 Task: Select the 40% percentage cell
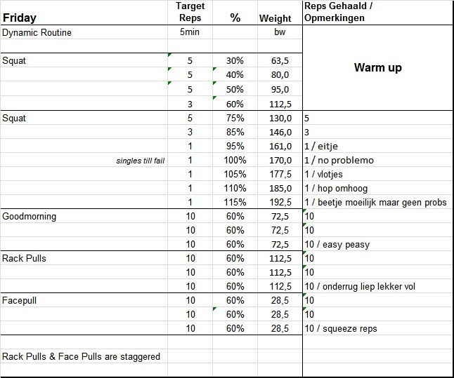pos(235,75)
